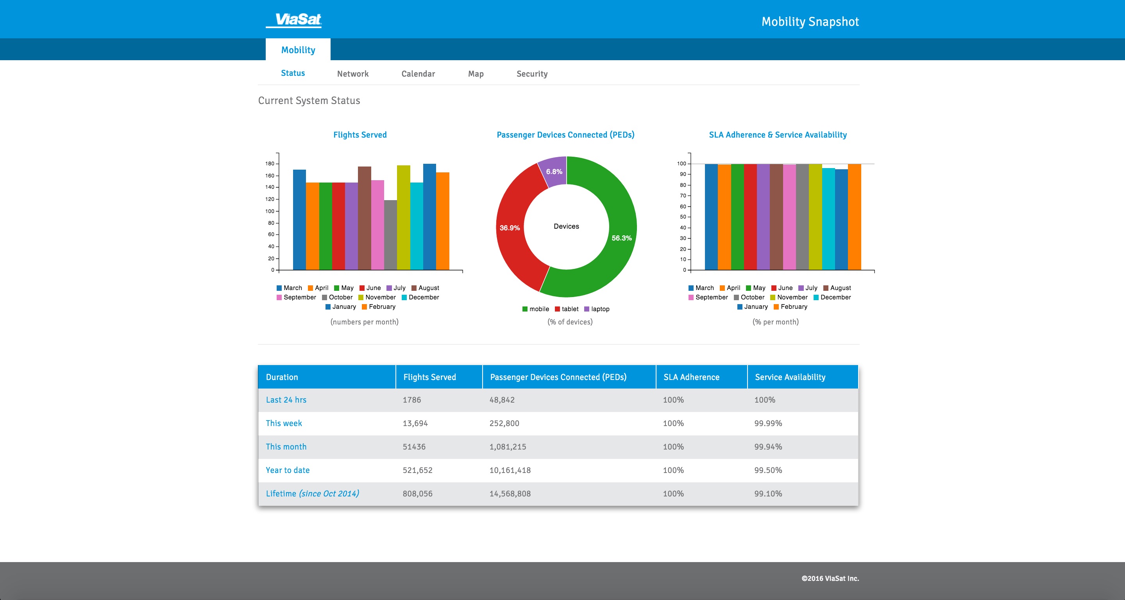Screen dimensions: 1125x600
Task: Go to the Security tab
Action: (x=531, y=74)
